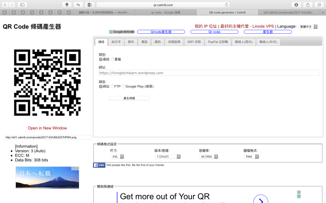The image size is (326, 203).
Task: Reload the page in the address bar
Action: [227, 5]
